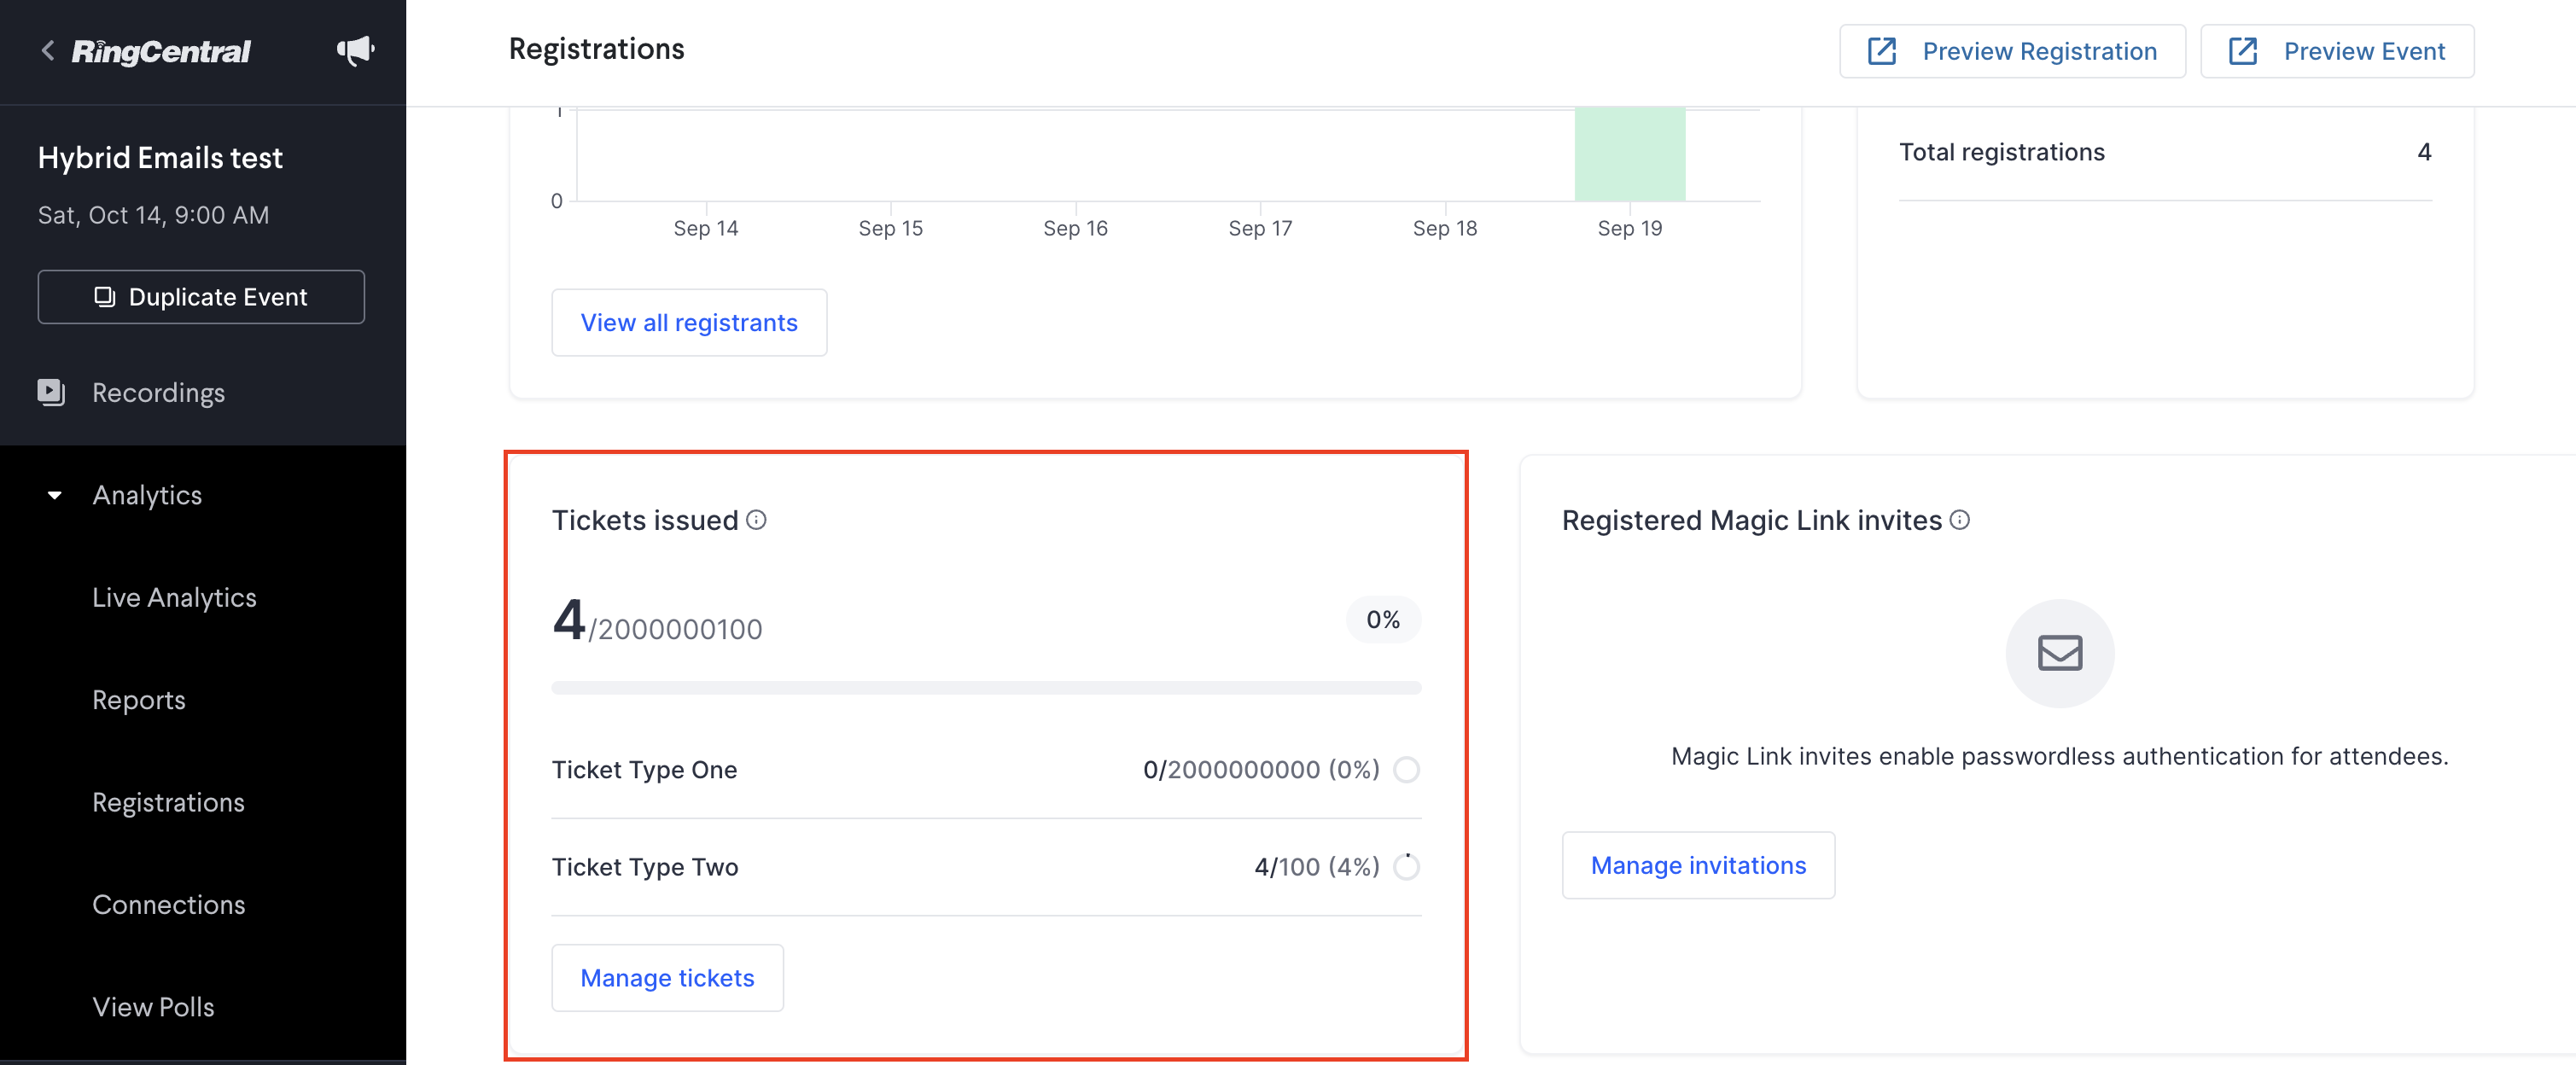Click the Ticket Type Two progress ring

(x=1406, y=867)
